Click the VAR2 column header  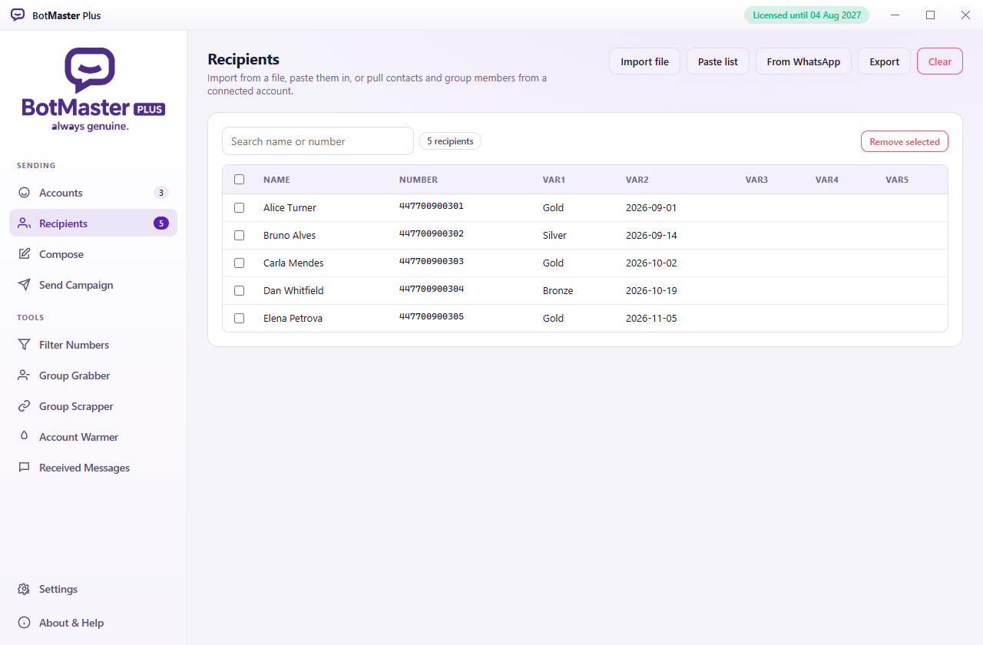pyautogui.click(x=637, y=180)
